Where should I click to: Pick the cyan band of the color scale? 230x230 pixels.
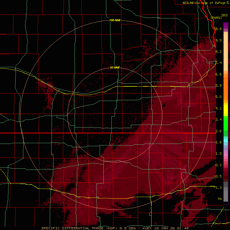tap(226, 141)
